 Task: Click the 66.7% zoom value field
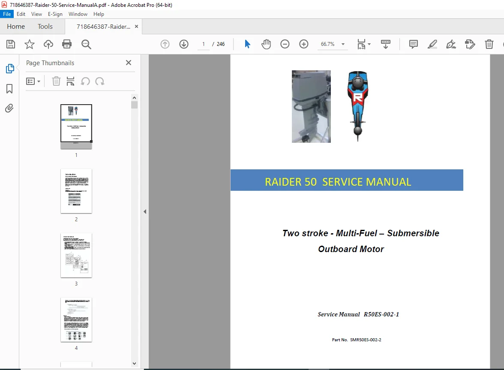327,44
